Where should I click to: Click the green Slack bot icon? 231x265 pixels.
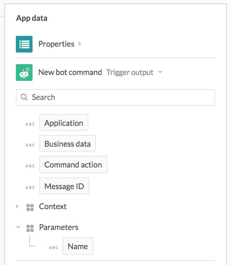[24, 72]
